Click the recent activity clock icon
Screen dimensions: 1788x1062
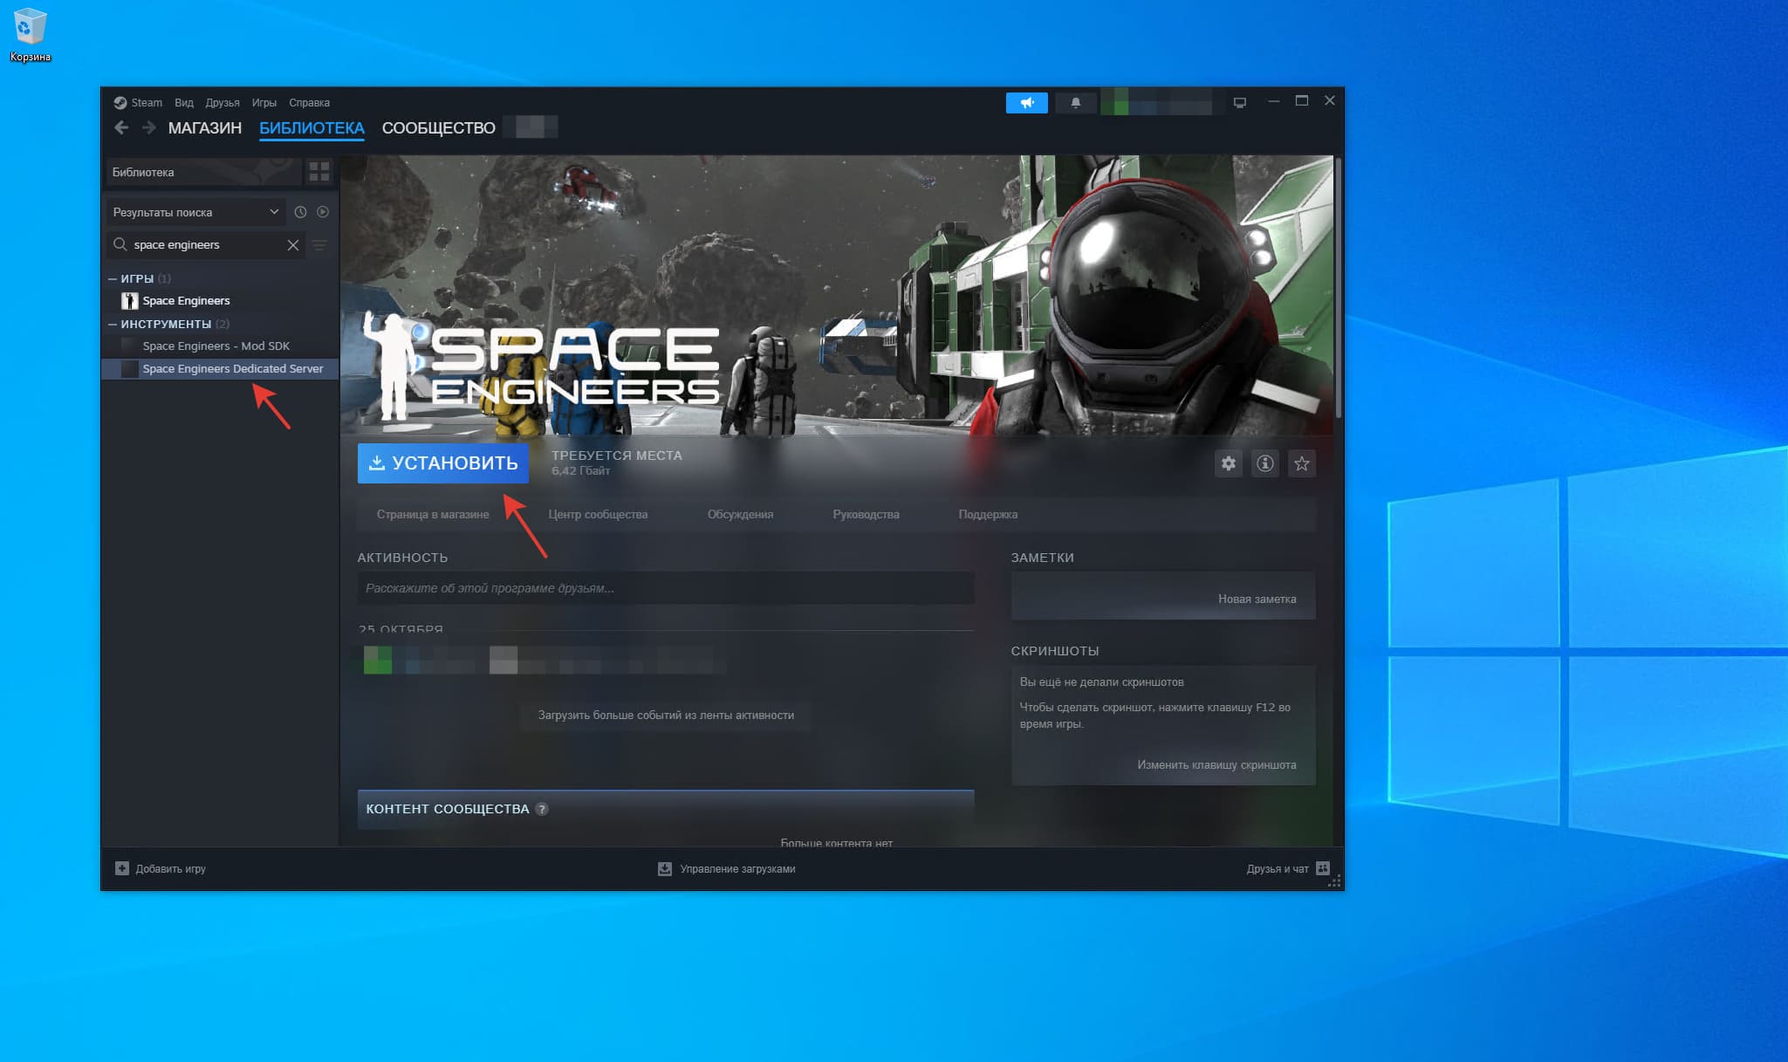click(300, 212)
